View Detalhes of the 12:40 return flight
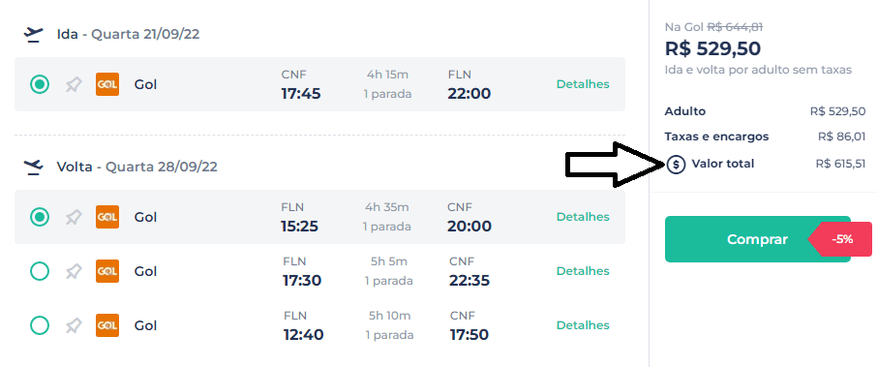This screenshot has width=878, height=367. pos(583,325)
